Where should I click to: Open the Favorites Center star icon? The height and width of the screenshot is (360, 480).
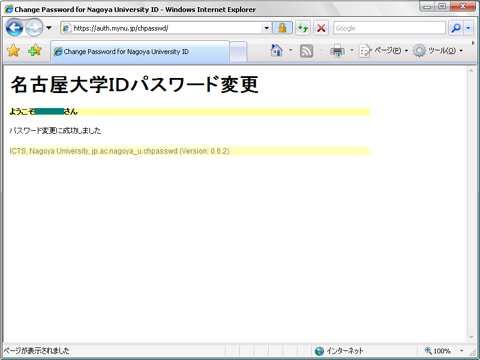click(13, 52)
